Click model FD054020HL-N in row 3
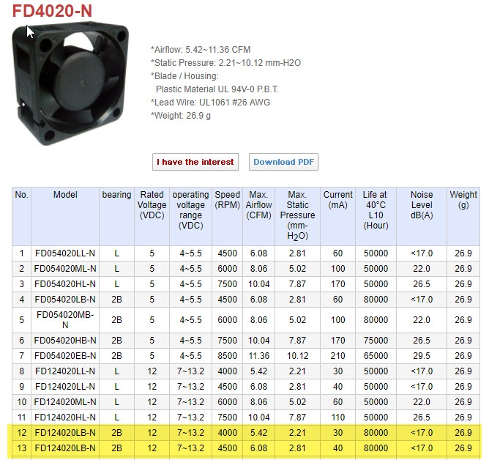This screenshot has width=489, height=460. pyautogui.click(x=65, y=284)
